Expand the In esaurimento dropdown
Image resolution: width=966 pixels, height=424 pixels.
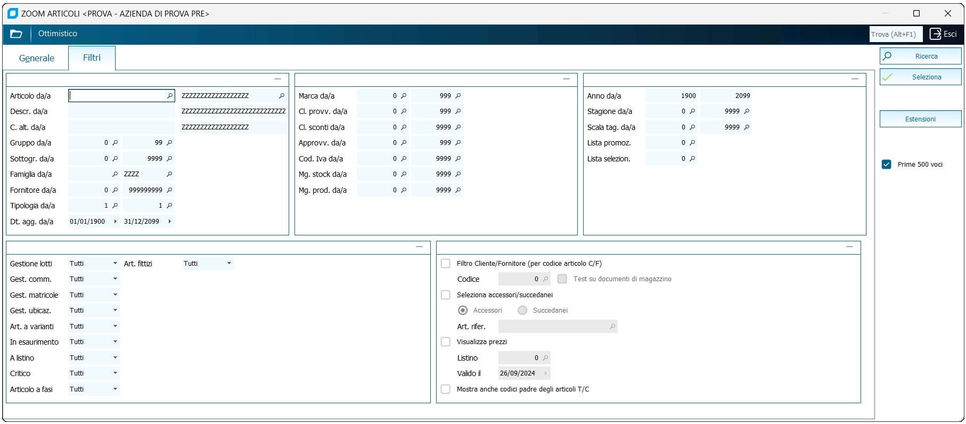point(115,342)
